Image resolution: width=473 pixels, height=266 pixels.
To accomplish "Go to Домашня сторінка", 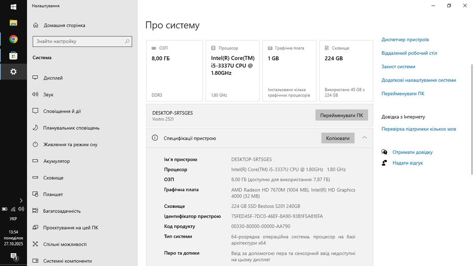I will [x=64, y=26].
